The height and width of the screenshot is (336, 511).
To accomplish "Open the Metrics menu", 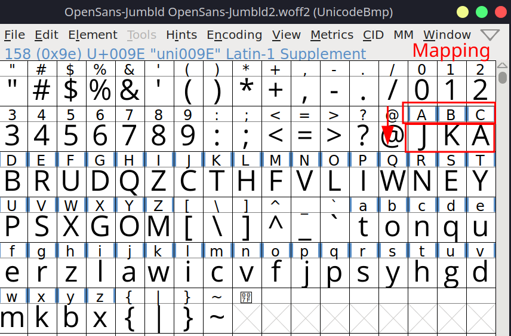I will 332,35.
